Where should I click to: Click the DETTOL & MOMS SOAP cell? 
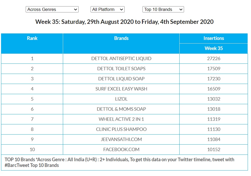pos(121,109)
